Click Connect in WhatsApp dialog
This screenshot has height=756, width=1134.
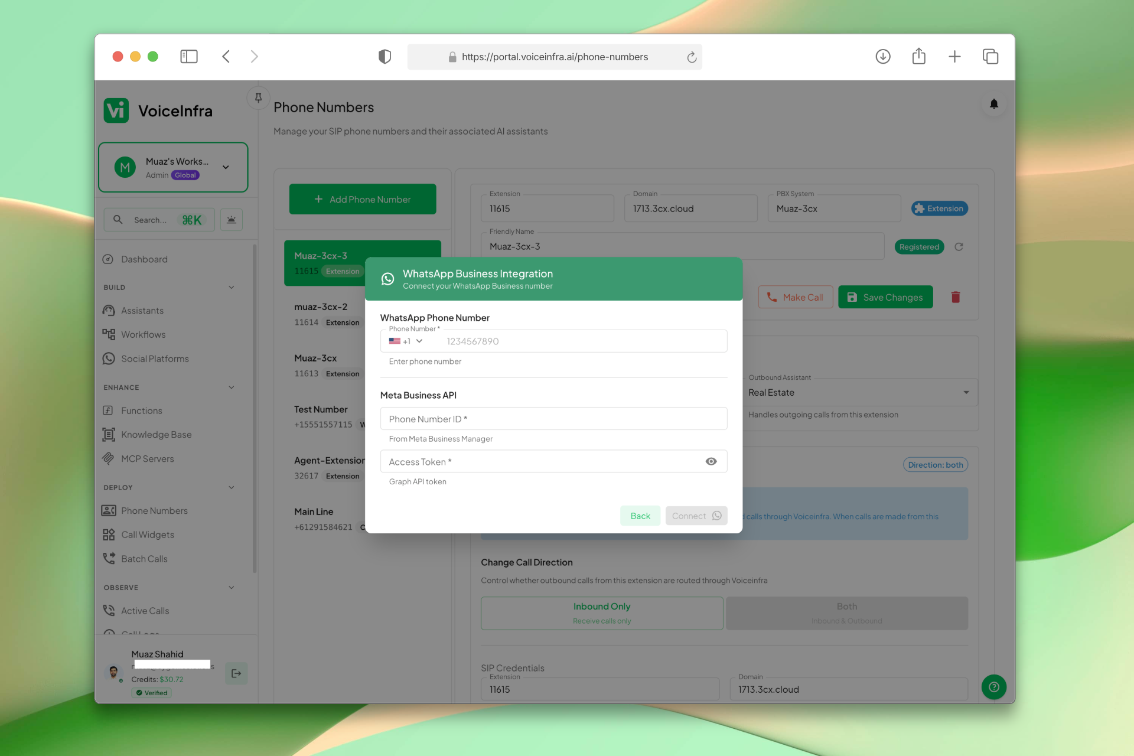point(696,516)
